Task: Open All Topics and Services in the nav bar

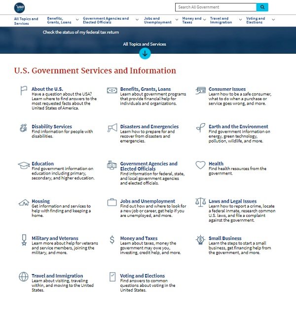Action: coord(26,21)
